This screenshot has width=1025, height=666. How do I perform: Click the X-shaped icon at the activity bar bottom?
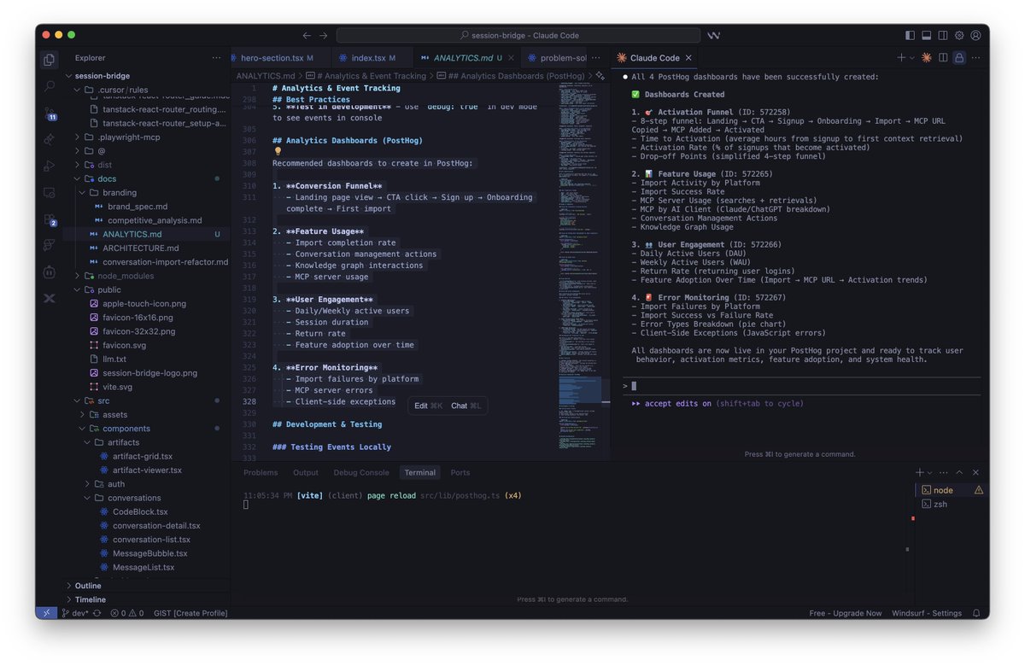(x=50, y=298)
